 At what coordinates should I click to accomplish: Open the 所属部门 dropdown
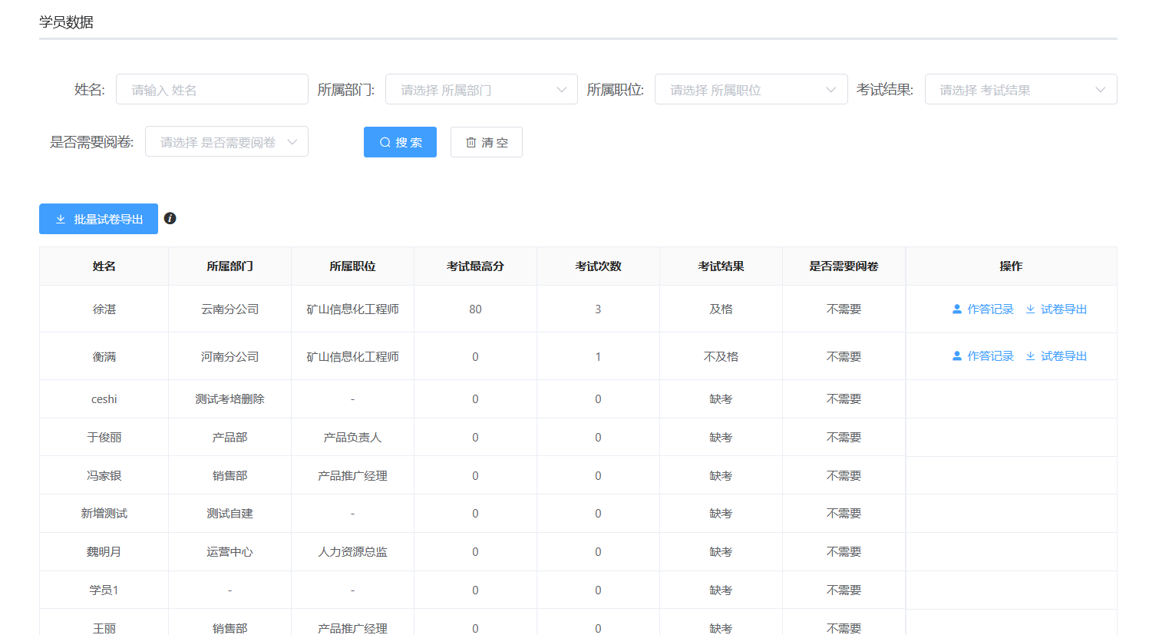tap(481, 90)
